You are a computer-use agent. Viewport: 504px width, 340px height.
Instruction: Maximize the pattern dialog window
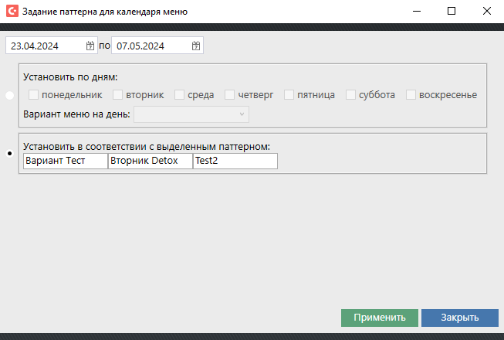(452, 12)
